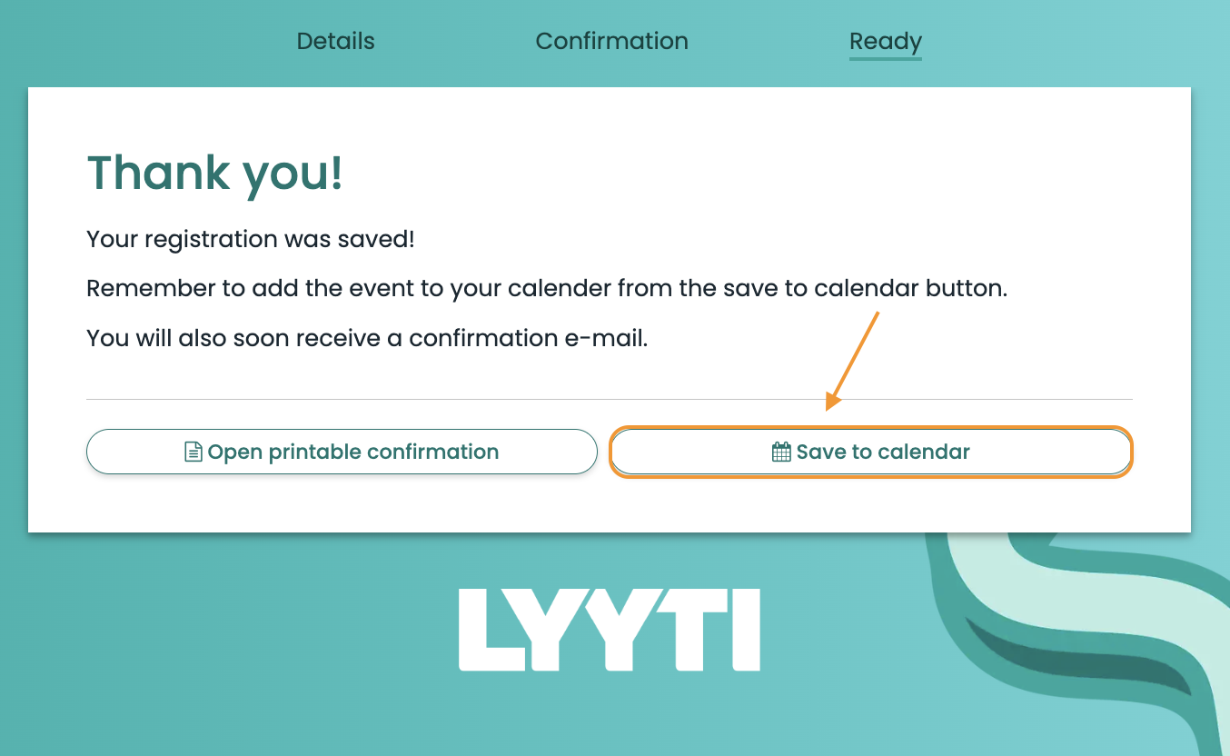1230x756 pixels.
Task: Click the document icon in printable confirmation button
Action: (x=193, y=453)
